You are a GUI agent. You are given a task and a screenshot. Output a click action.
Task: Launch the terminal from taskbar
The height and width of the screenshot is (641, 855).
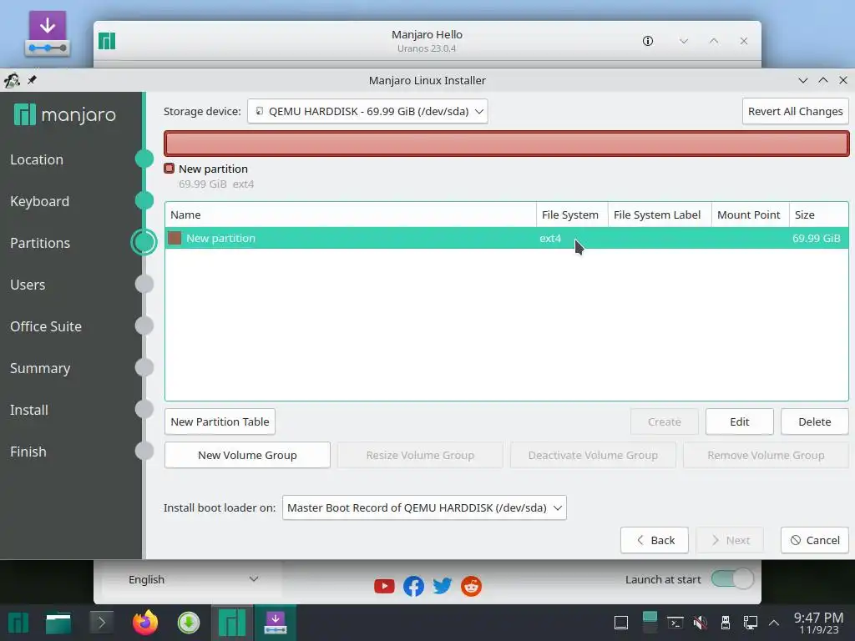pyautogui.click(x=101, y=623)
